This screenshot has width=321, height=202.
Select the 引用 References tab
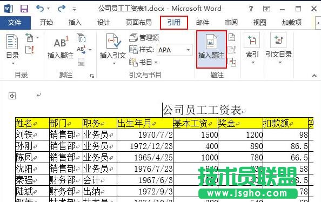(174, 23)
